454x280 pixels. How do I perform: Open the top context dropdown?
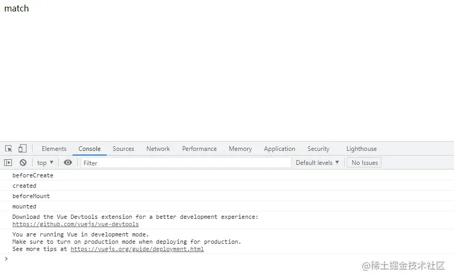pyautogui.click(x=45, y=163)
